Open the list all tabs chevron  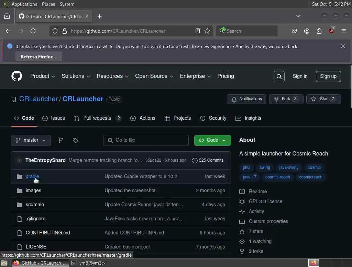298,16
